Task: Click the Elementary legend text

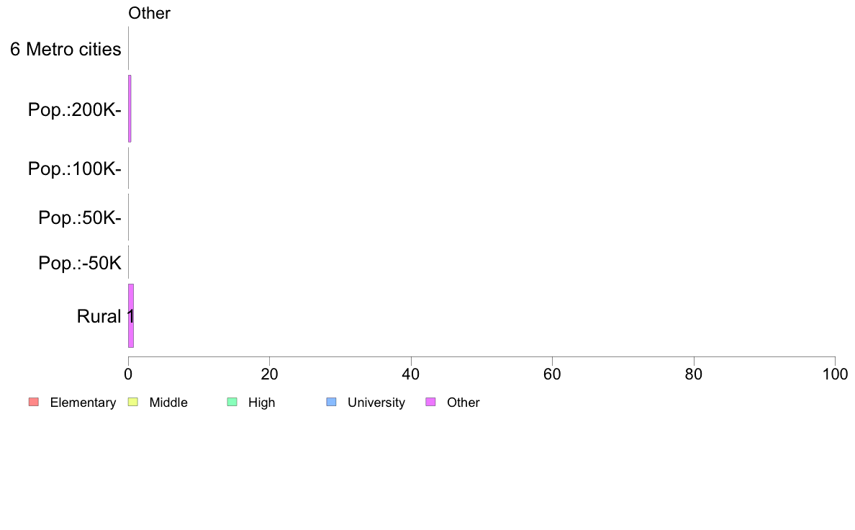Action: point(83,403)
